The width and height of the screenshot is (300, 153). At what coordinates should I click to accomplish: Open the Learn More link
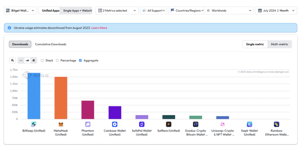pos(99,28)
